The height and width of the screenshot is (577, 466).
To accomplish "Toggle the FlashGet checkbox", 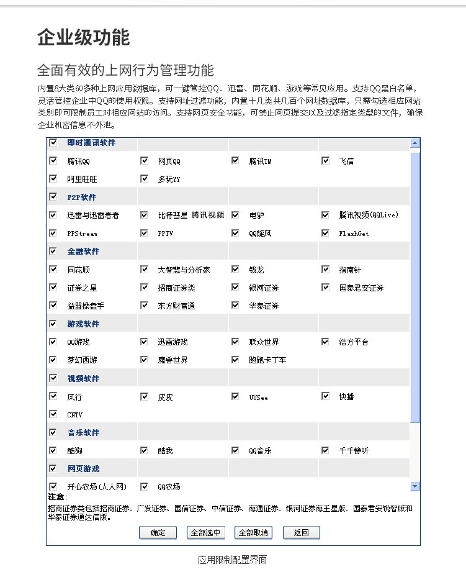I will click(325, 233).
